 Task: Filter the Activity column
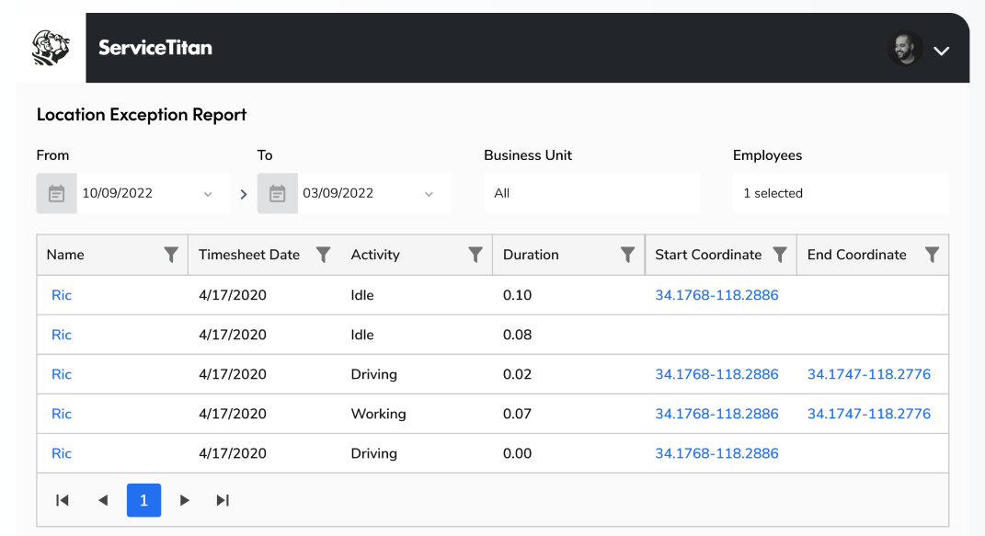tap(475, 254)
